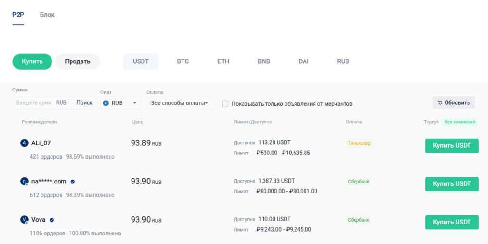Image resolution: width=488 pixels, height=244 pixels.
Task: Choose the BTC currency tab
Action: pyautogui.click(x=183, y=61)
